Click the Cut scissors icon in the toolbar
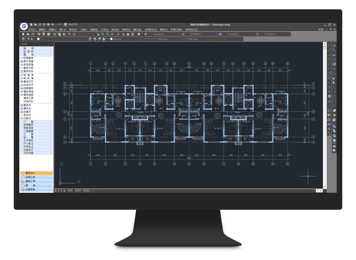This screenshot has width=356, height=260. pos(54,34)
